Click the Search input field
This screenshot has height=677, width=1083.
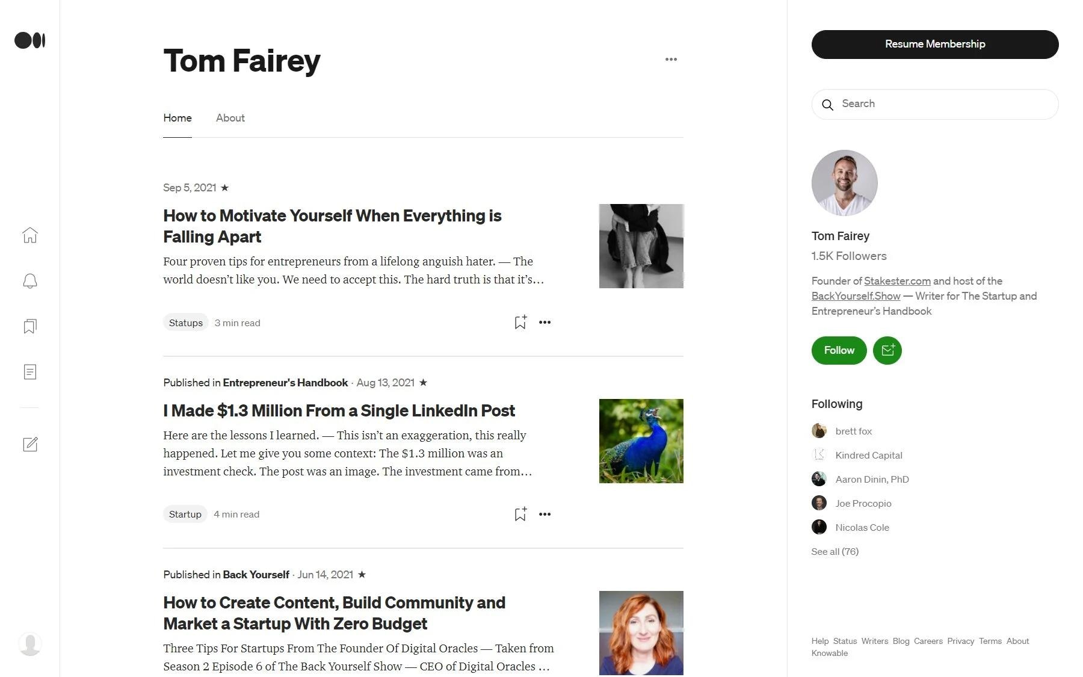point(935,104)
